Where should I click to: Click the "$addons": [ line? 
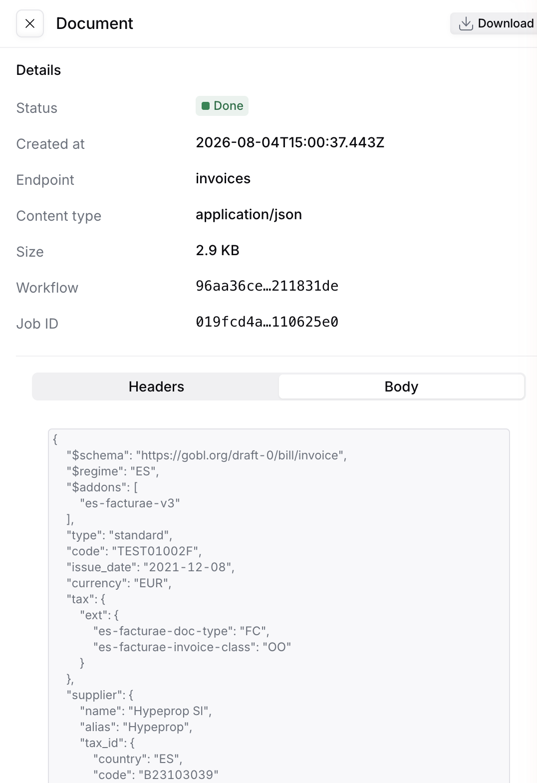[102, 487]
